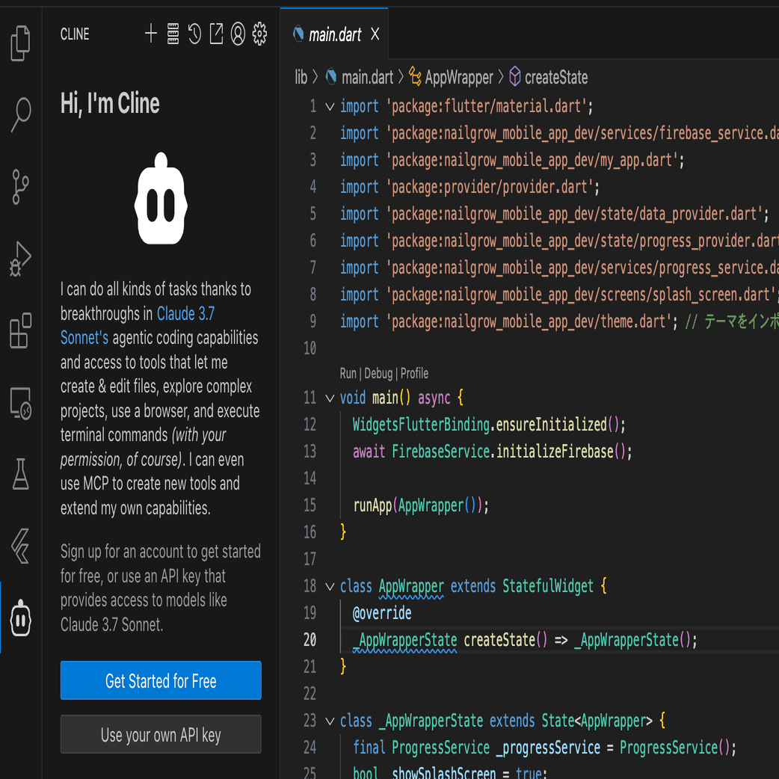Click the AppWrapper class icon in breadcrumb

coord(415,77)
